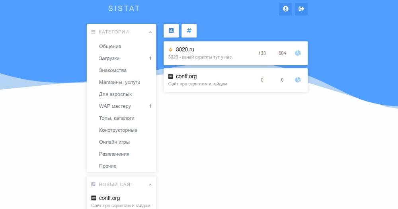
Task: Collapse the Новый сайт panel chevron
Action: (x=150, y=185)
